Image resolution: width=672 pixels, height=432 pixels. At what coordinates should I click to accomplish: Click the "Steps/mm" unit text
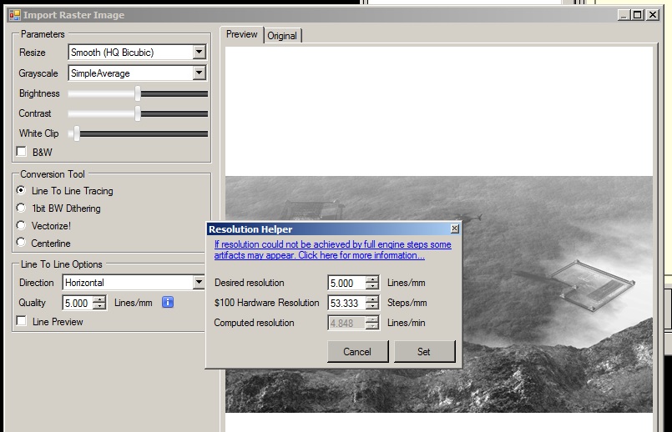tap(407, 303)
